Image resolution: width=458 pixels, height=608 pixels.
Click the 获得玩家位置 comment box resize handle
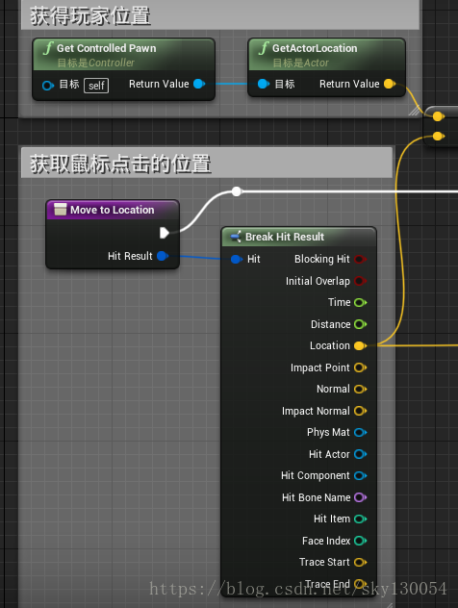[x=415, y=112]
